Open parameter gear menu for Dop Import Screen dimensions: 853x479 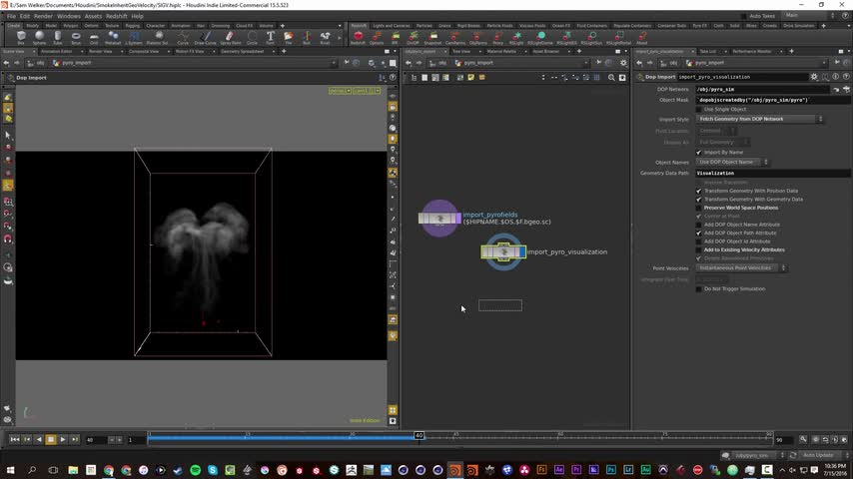tap(814, 77)
